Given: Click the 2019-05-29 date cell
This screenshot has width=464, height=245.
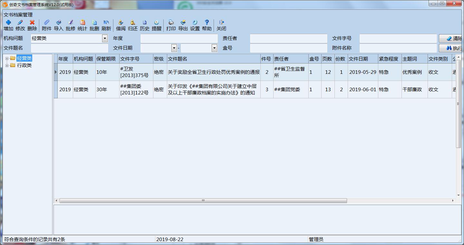Looking at the screenshot, I should coord(363,72).
